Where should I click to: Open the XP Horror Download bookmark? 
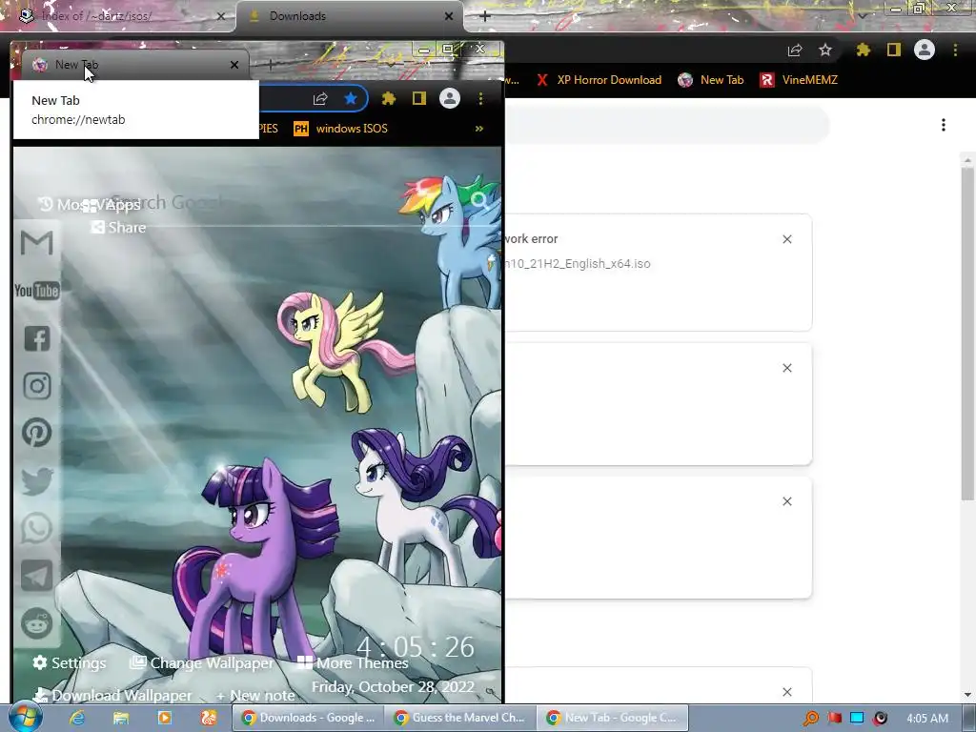pos(600,80)
